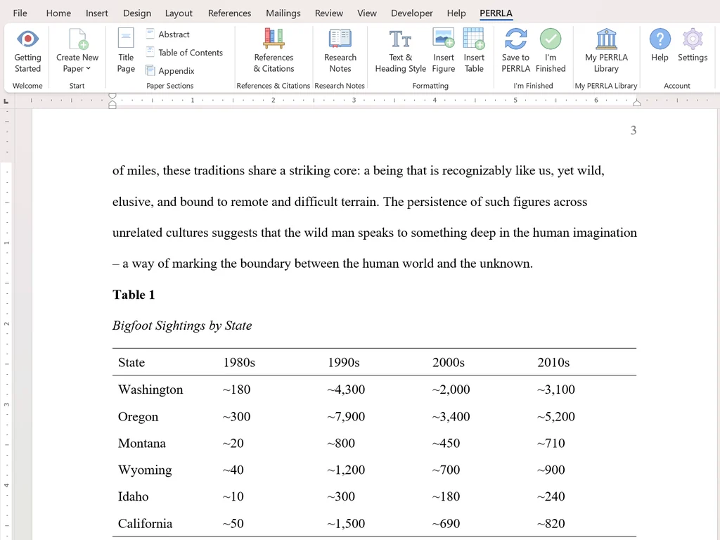Screen dimensions: 720x540
Task: Switch to the Review tab
Action: click(x=329, y=13)
